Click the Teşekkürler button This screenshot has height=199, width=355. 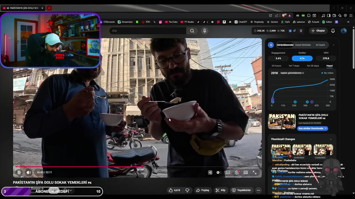pos(241,190)
